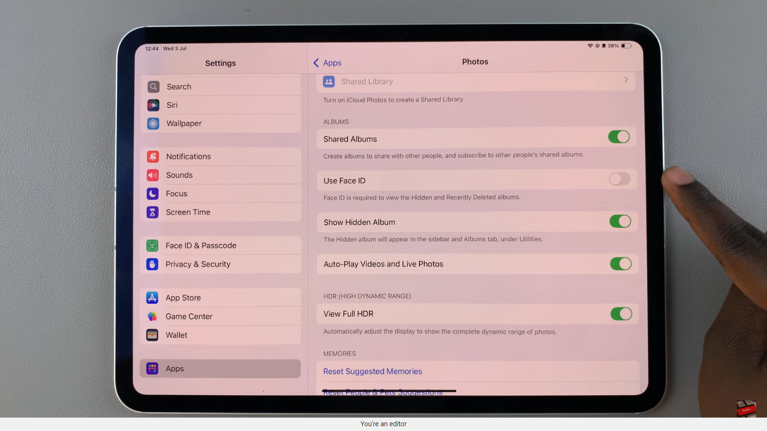The height and width of the screenshot is (431, 767).
Task: Open App Store settings
Action: pos(221,297)
